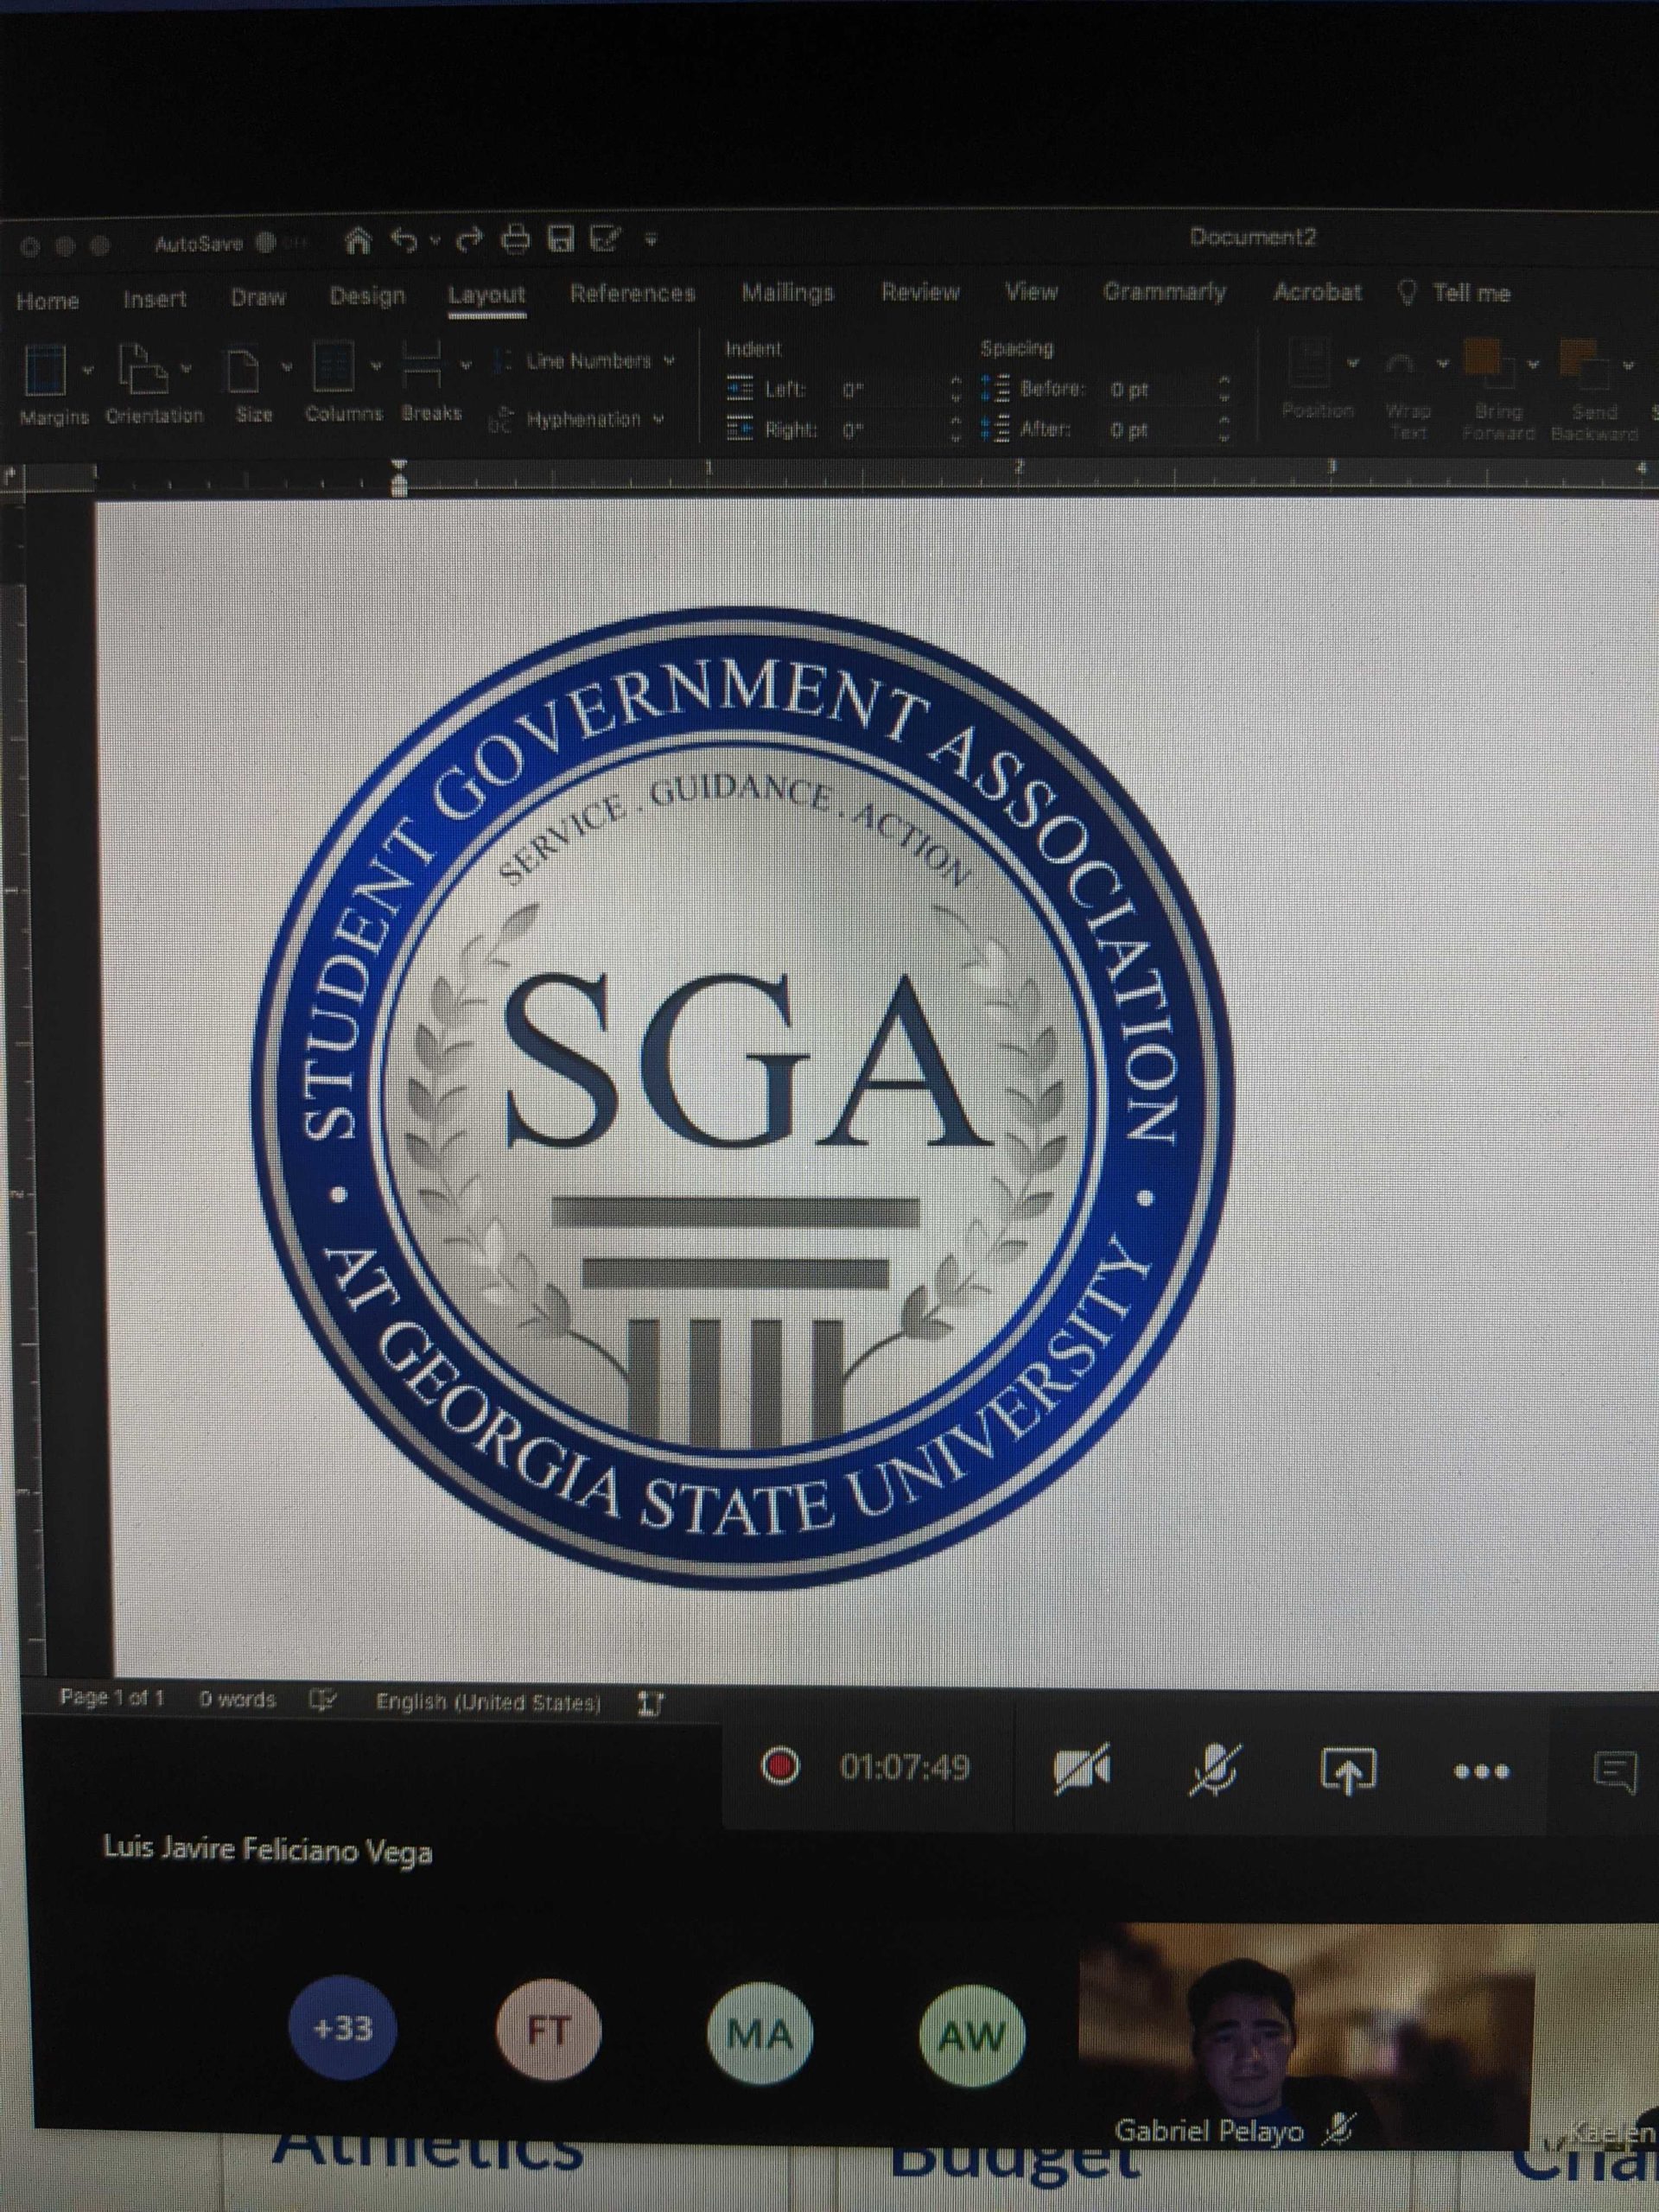Click English (United States) language button

click(488, 1702)
